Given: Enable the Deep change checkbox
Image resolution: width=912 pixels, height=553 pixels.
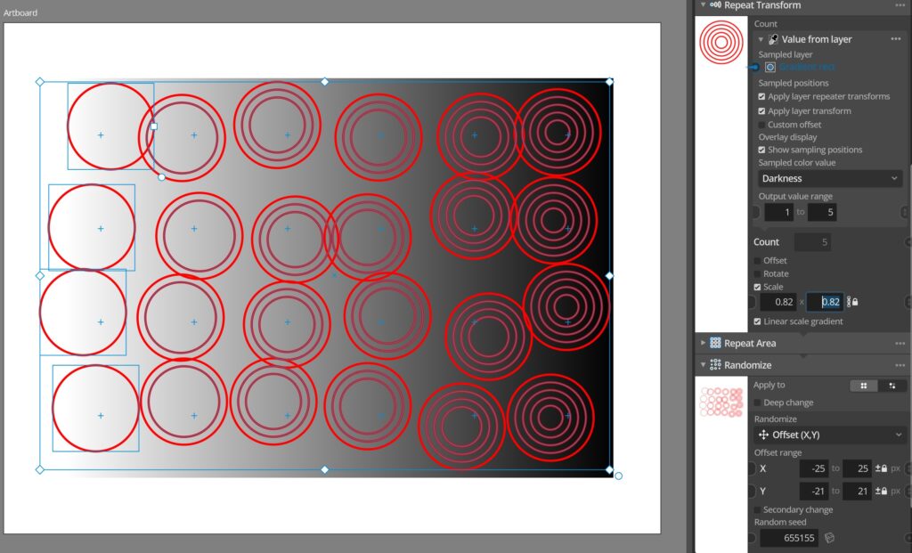Looking at the screenshot, I should coord(758,403).
